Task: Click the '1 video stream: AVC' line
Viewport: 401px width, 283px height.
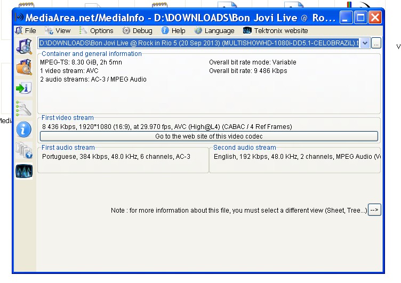Action: tap(69, 71)
